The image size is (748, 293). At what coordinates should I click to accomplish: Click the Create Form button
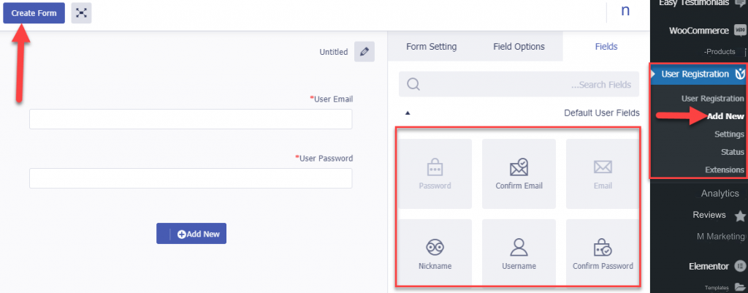point(34,13)
